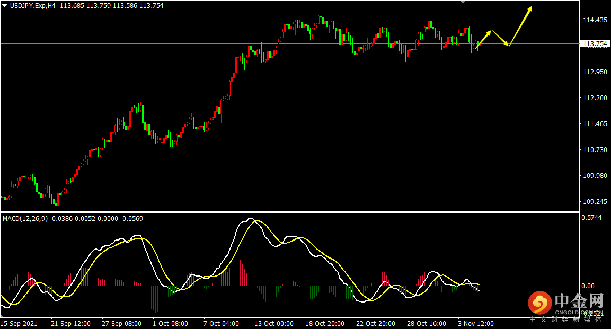Click the 113.754 current price tag
This screenshot has height=329, width=611.
click(x=594, y=43)
